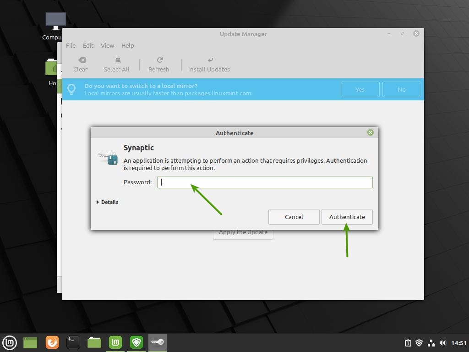469x352 pixels.
Task: Open the volume control in system tray
Action: (x=442, y=343)
